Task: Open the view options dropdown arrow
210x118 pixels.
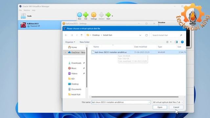Action: (x=171, y=42)
